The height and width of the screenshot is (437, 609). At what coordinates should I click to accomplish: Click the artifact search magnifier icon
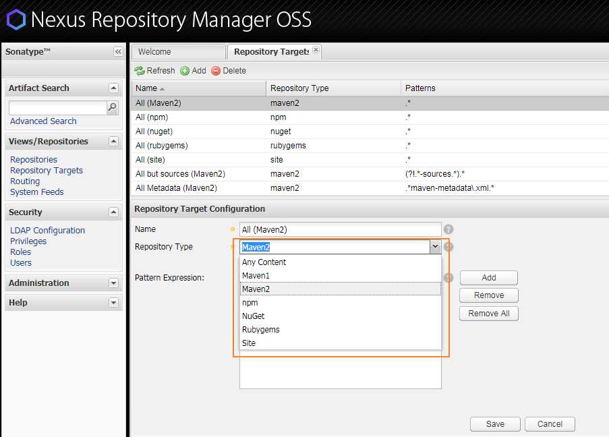[x=112, y=108]
